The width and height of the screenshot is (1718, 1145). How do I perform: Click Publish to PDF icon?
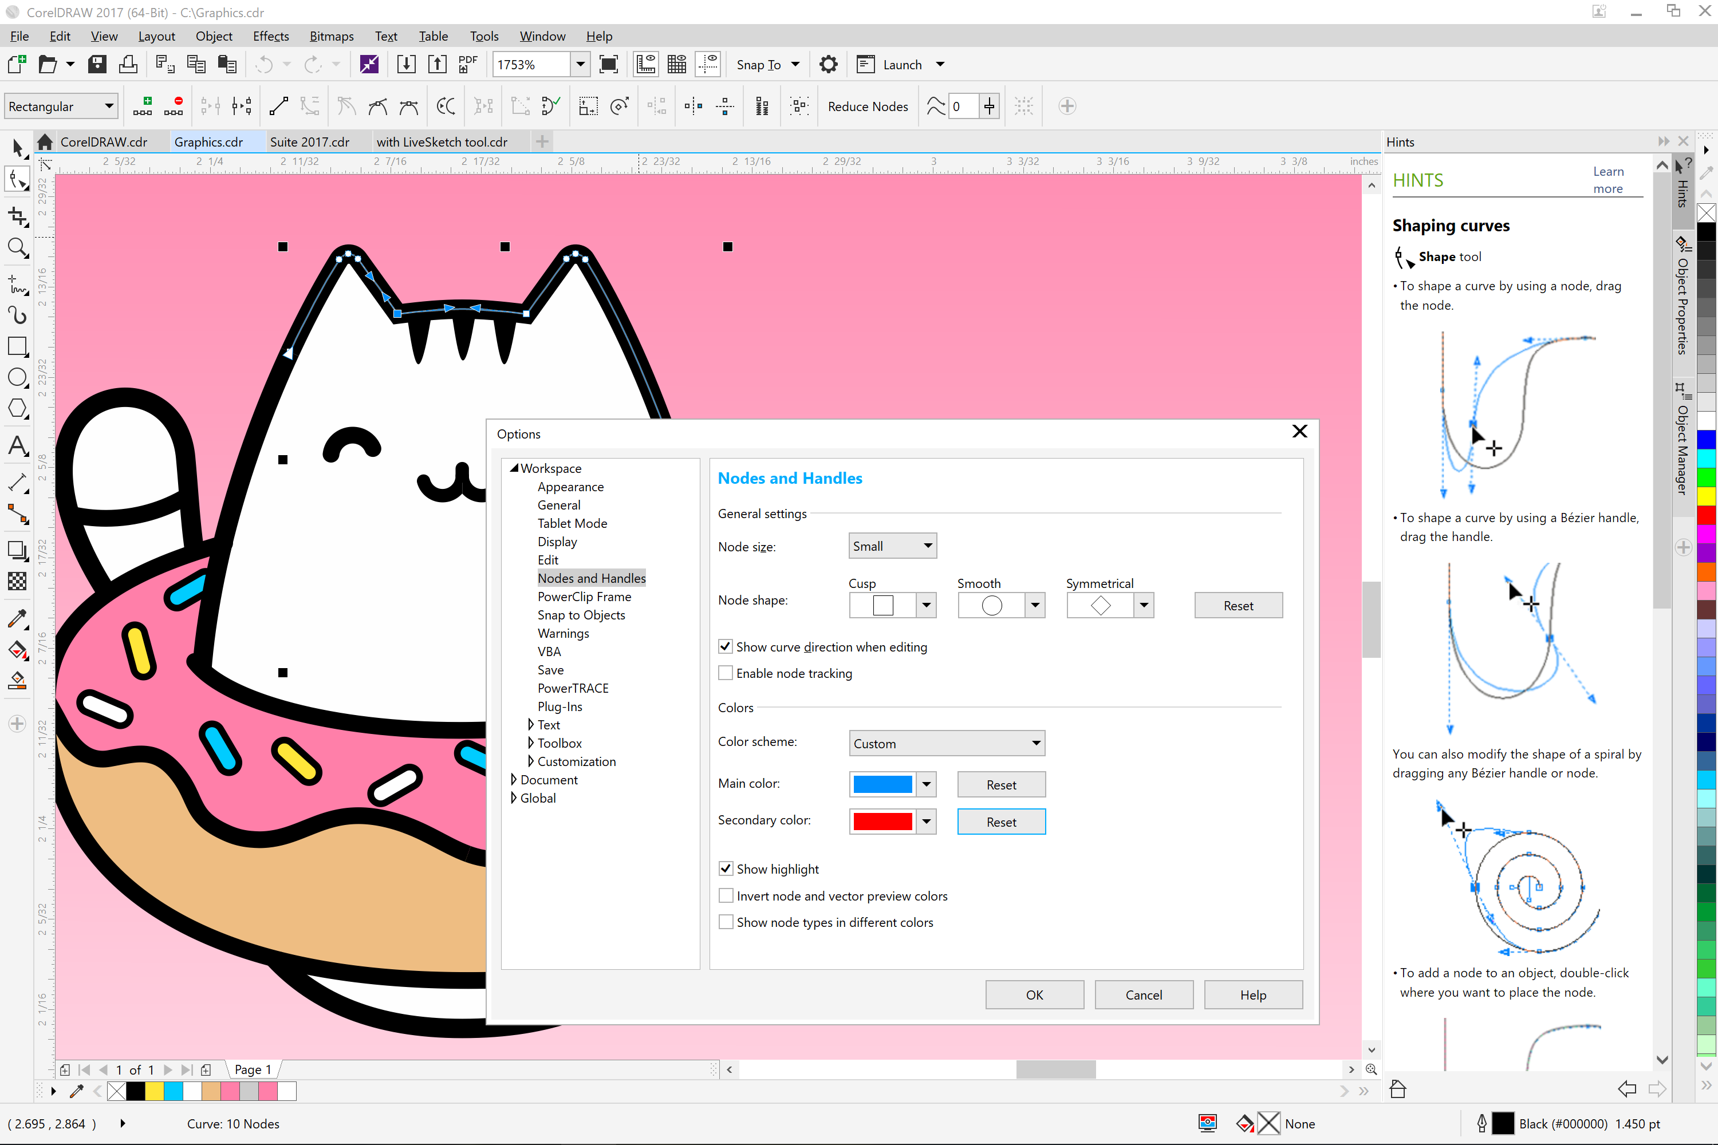pyautogui.click(x=468, y=64)
